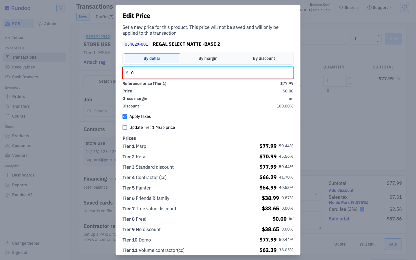Select the By dollar tab
This screenshot has width=416, height=260.
click(152, 58)
